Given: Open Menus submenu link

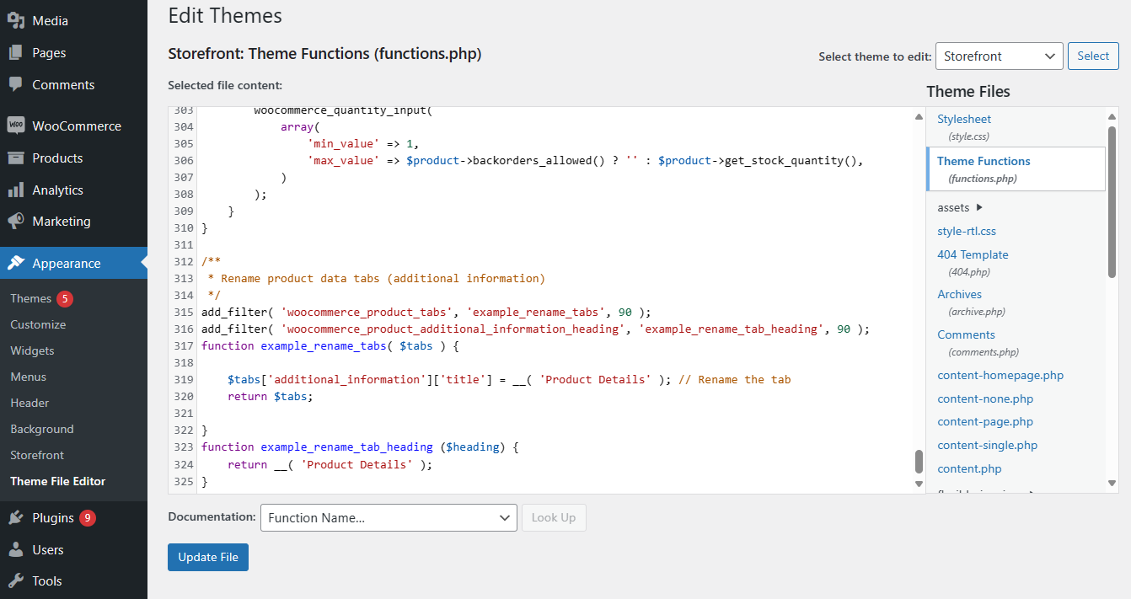Looking at the screenshot, I should [x=28, y=377].
